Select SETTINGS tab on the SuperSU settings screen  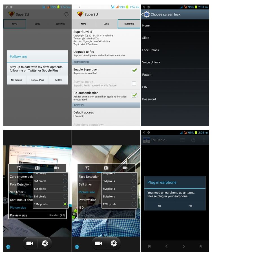click(129, 24)
